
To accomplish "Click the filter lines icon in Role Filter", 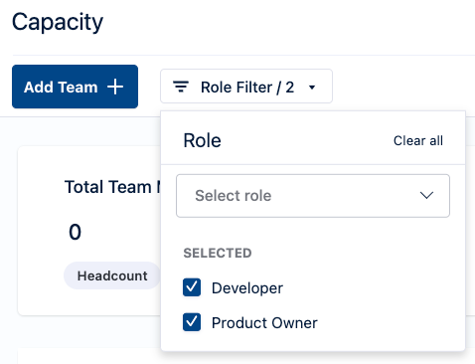I will 181,87.
